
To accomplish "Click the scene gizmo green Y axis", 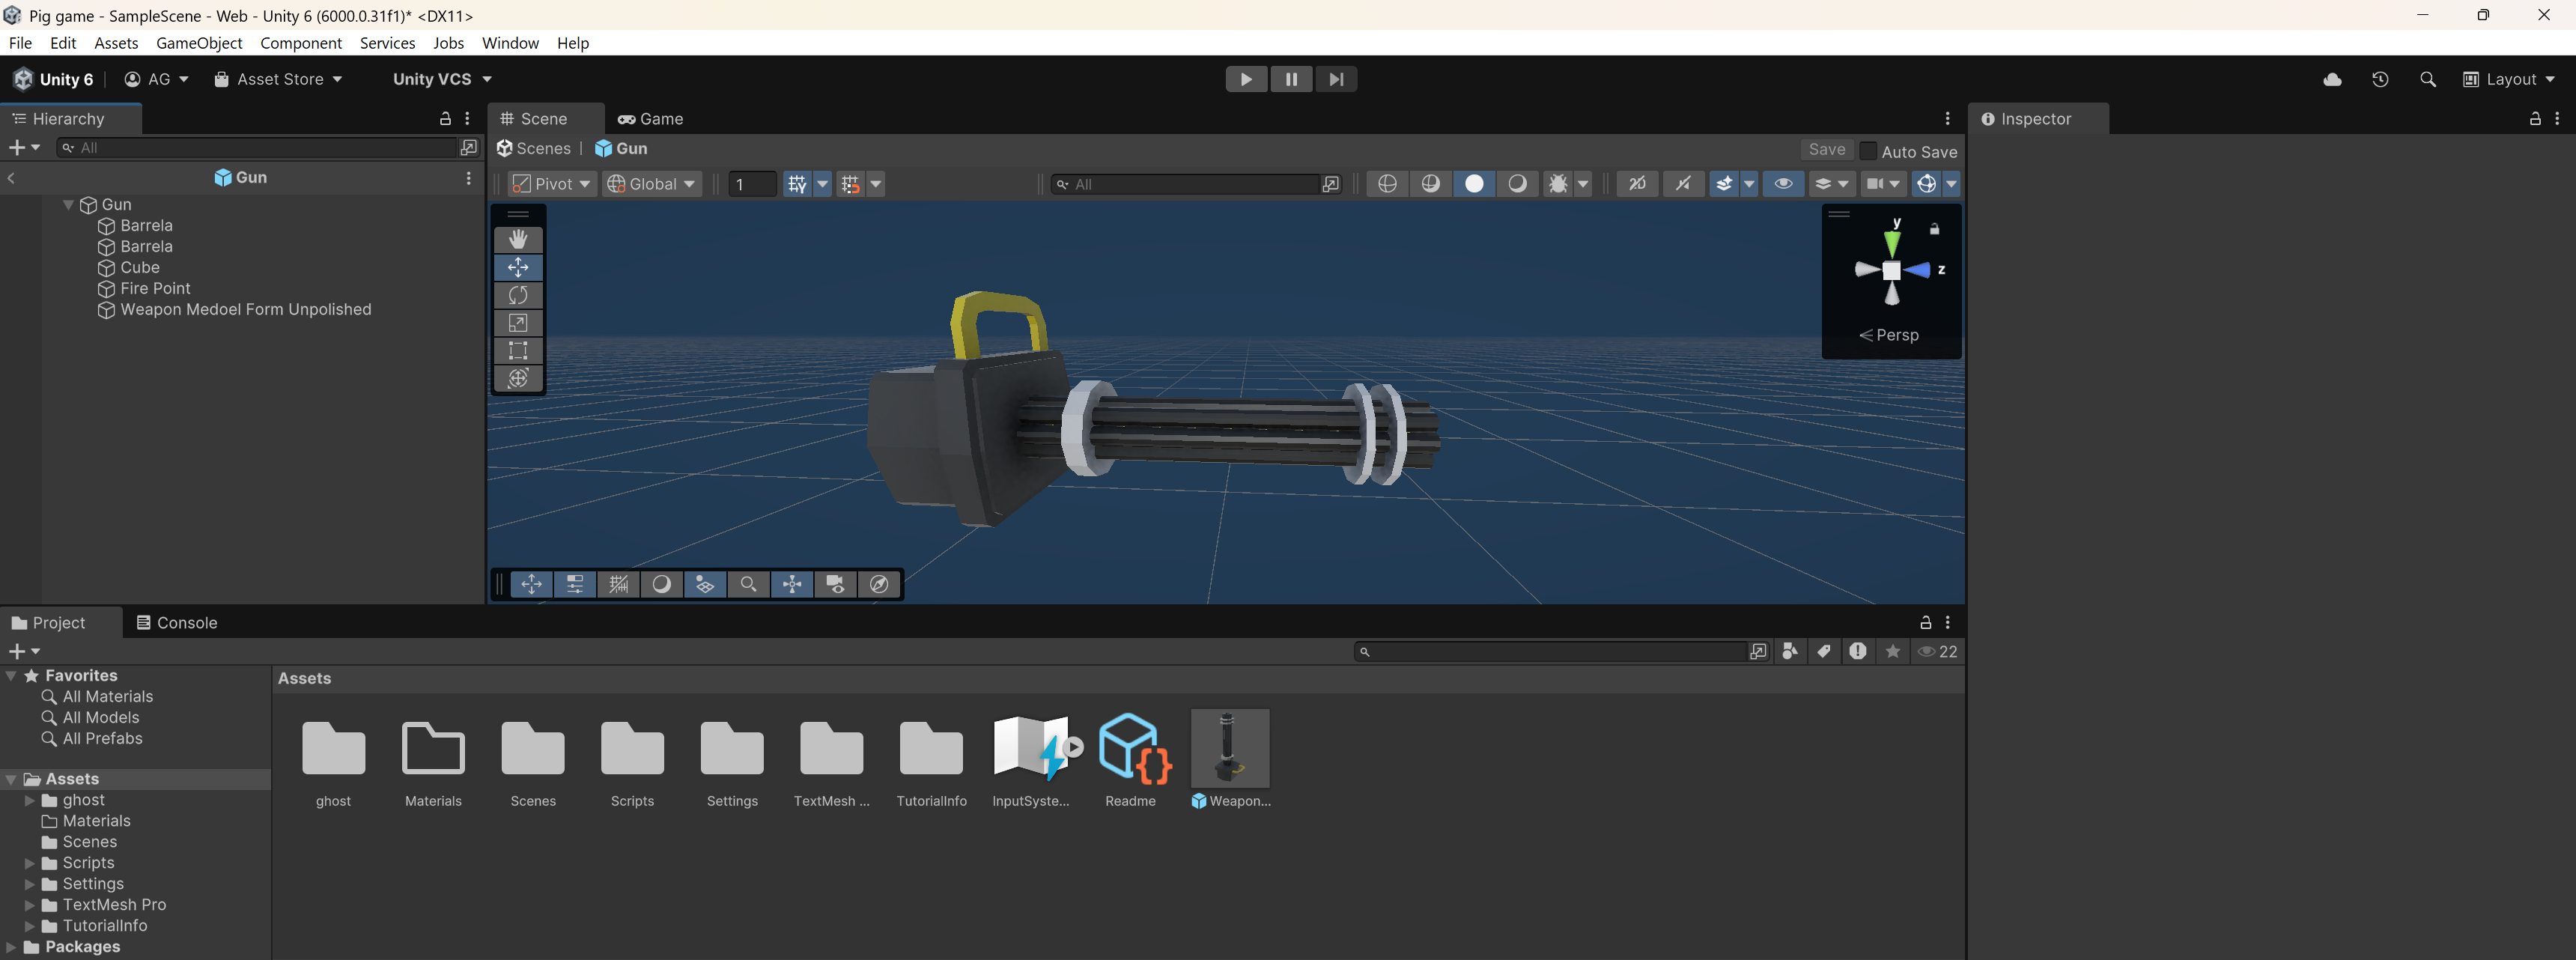I will (1892, 241).
